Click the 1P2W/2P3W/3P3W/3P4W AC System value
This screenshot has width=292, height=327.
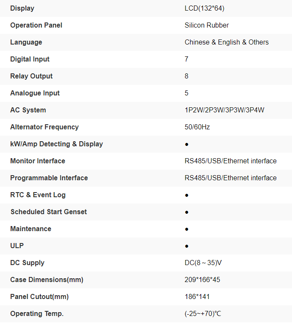tap(225, 110)
